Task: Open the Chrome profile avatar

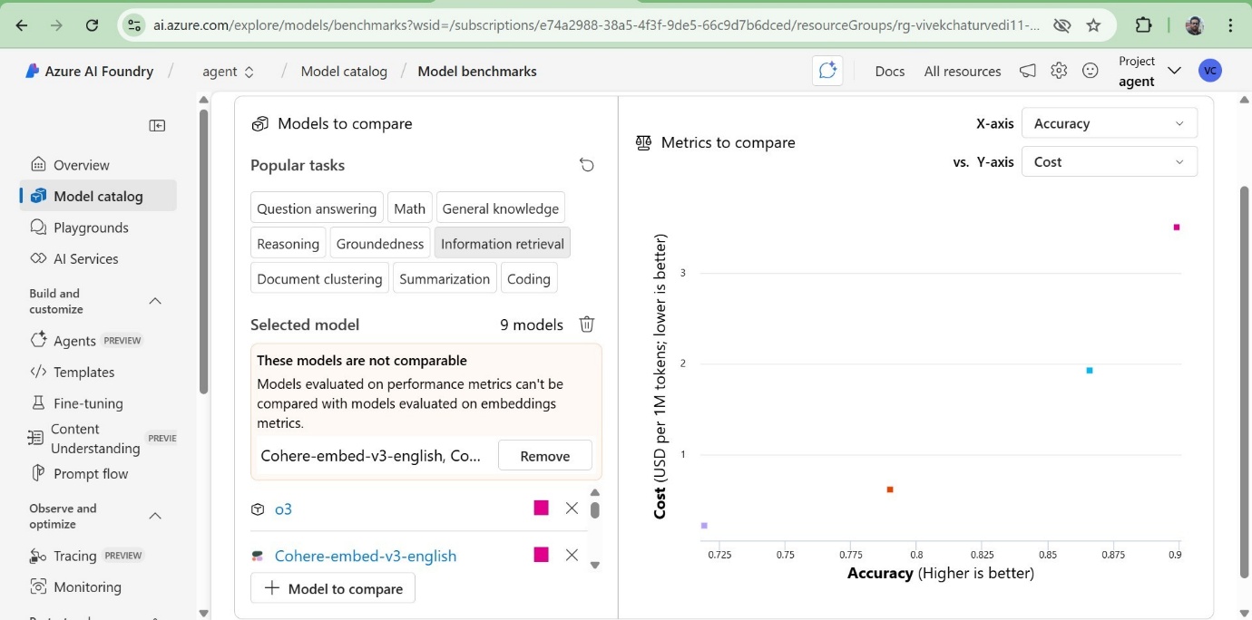Action: pyautogui.click(x=1194, y=25)
